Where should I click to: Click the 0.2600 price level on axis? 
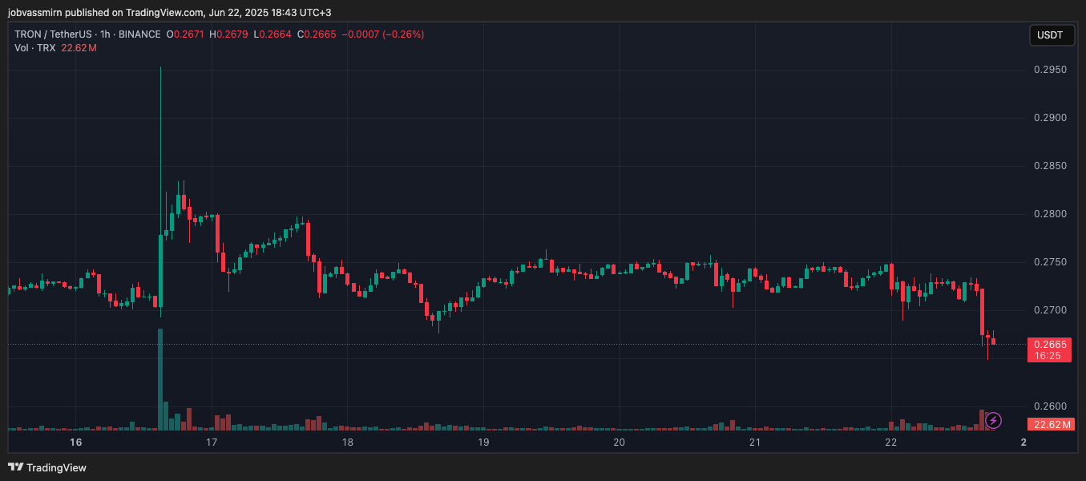coord(1049,406)
